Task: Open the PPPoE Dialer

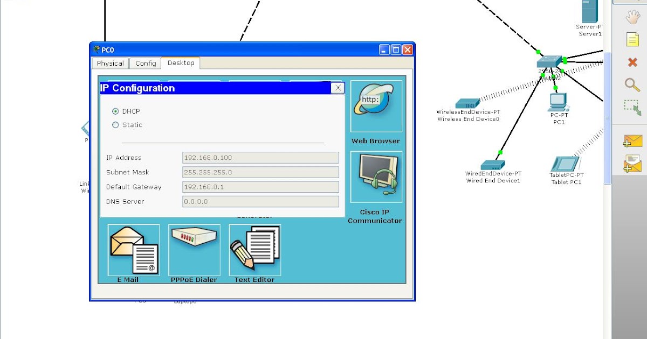Action: [x=194, y=249]
